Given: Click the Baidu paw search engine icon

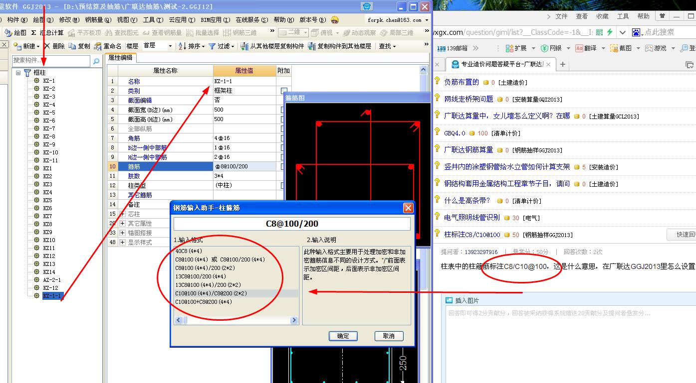Looking at the screenshot, I should pos(636,32).
